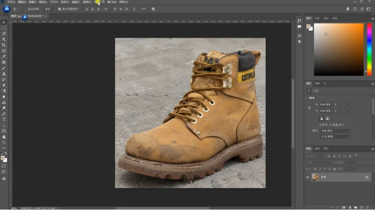This screenshot has width=375, height=210.
Task: Select the Hand tool
Action: pyautogui.click(x=4, y=137)
